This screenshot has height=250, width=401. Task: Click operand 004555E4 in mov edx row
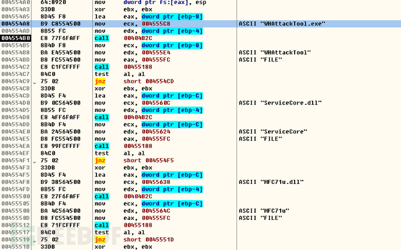pos(156,52)
